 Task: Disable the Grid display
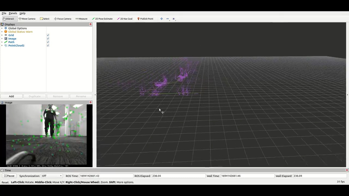click(48, 35)
